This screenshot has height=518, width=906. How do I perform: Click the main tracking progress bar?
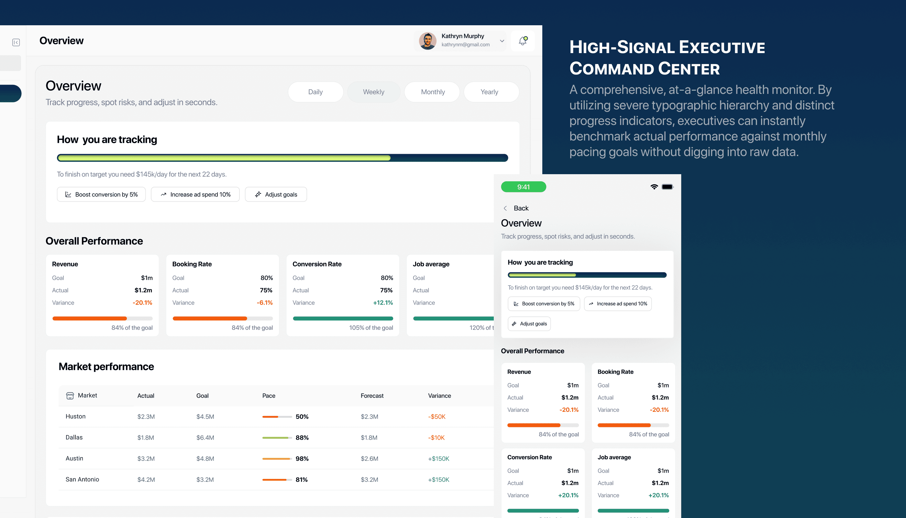click(282, 158)
